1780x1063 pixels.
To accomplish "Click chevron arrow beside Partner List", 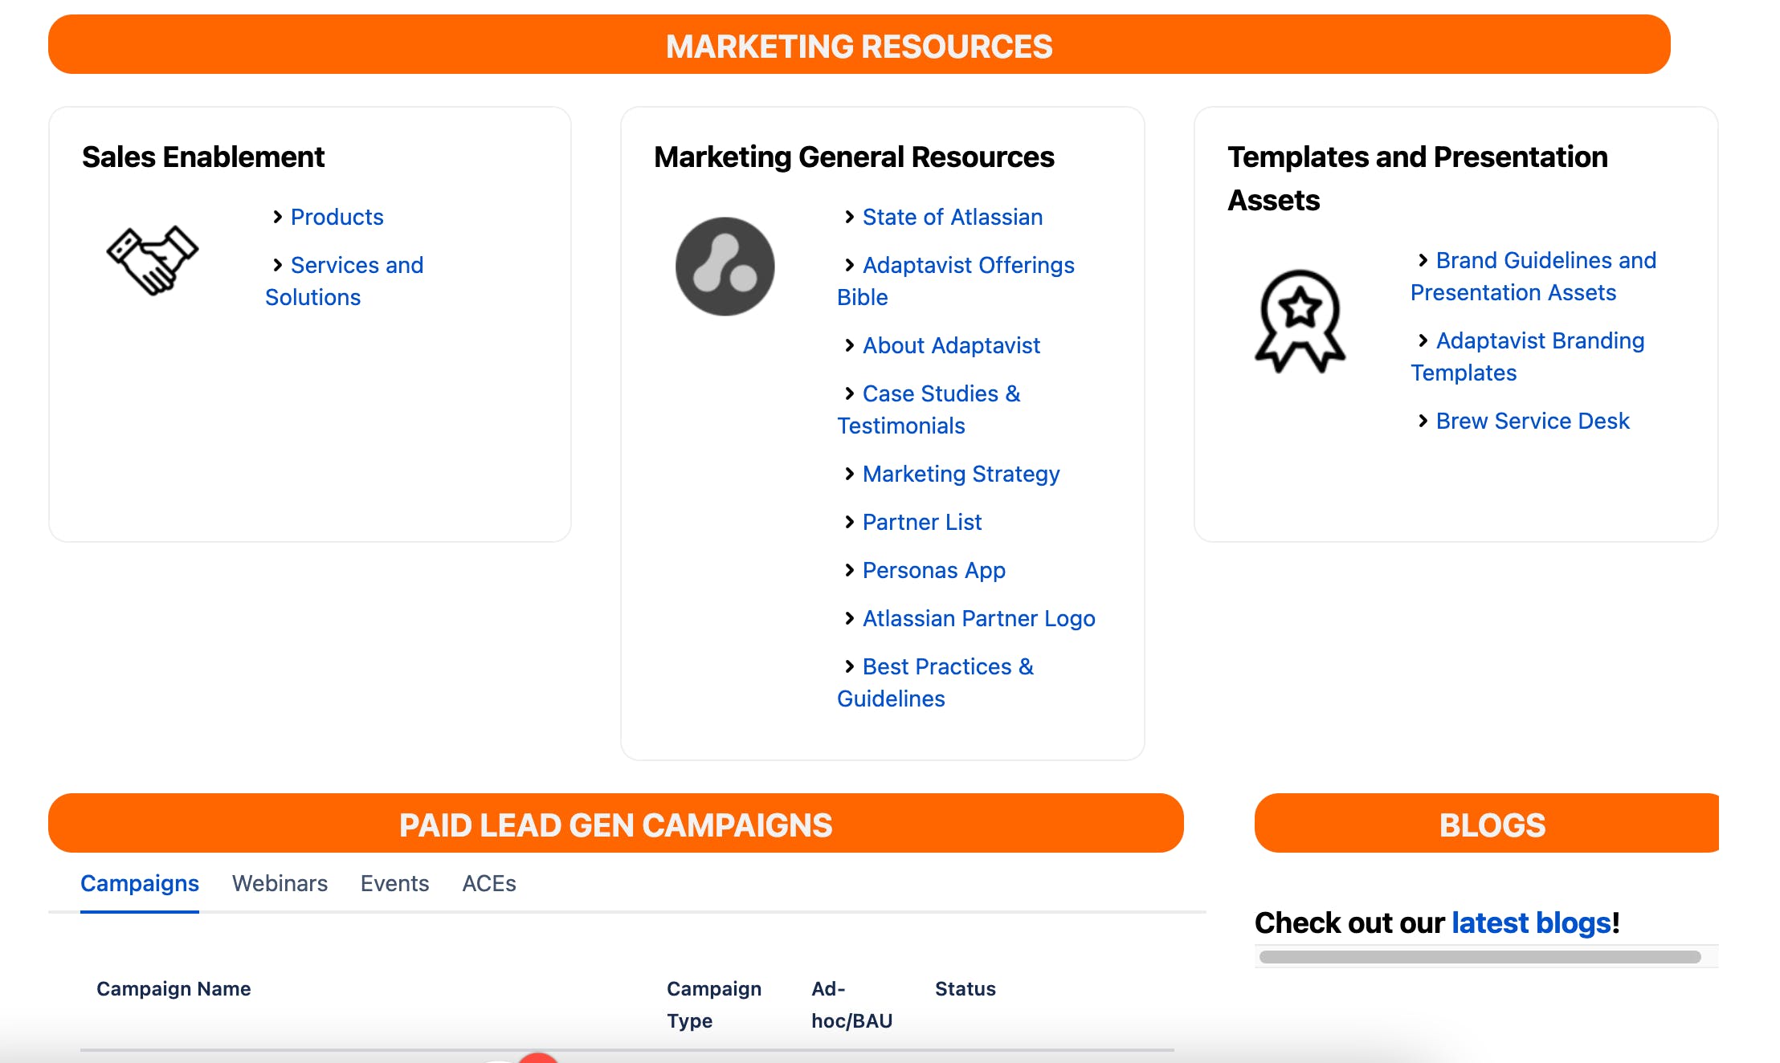I will [849, 522].
